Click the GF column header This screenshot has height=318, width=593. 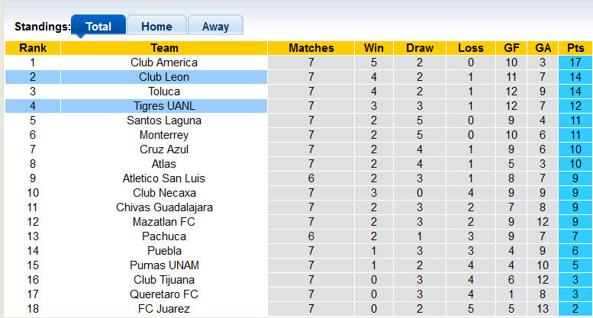511,48
